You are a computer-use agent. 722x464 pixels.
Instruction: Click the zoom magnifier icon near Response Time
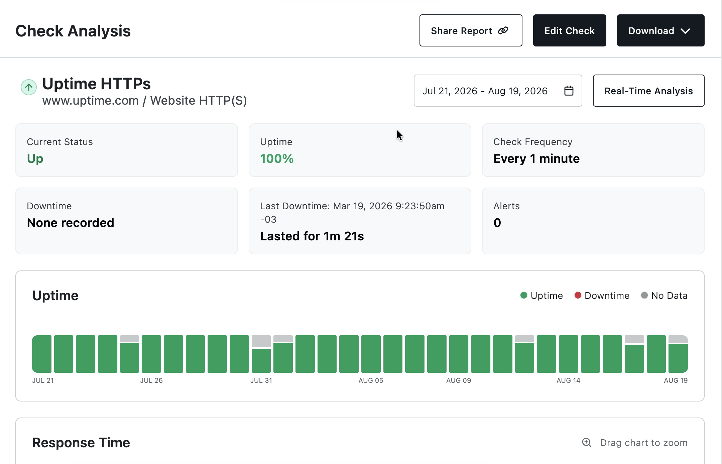coord(587,442)
